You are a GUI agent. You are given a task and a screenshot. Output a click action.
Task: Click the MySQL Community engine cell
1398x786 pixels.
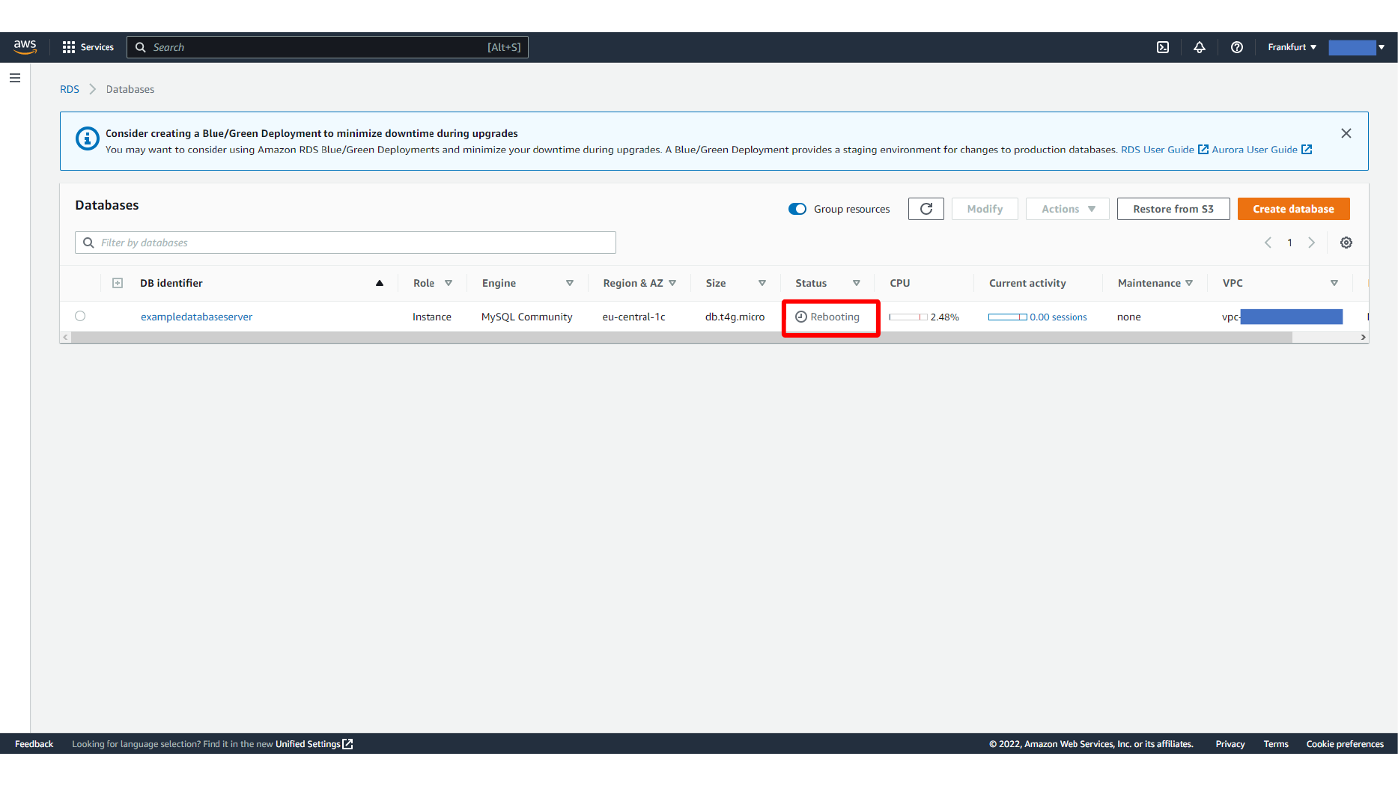click(x=527, y=317)
